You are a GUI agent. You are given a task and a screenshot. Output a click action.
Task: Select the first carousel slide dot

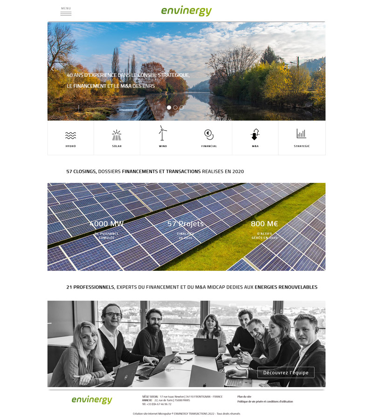[169, 108]
